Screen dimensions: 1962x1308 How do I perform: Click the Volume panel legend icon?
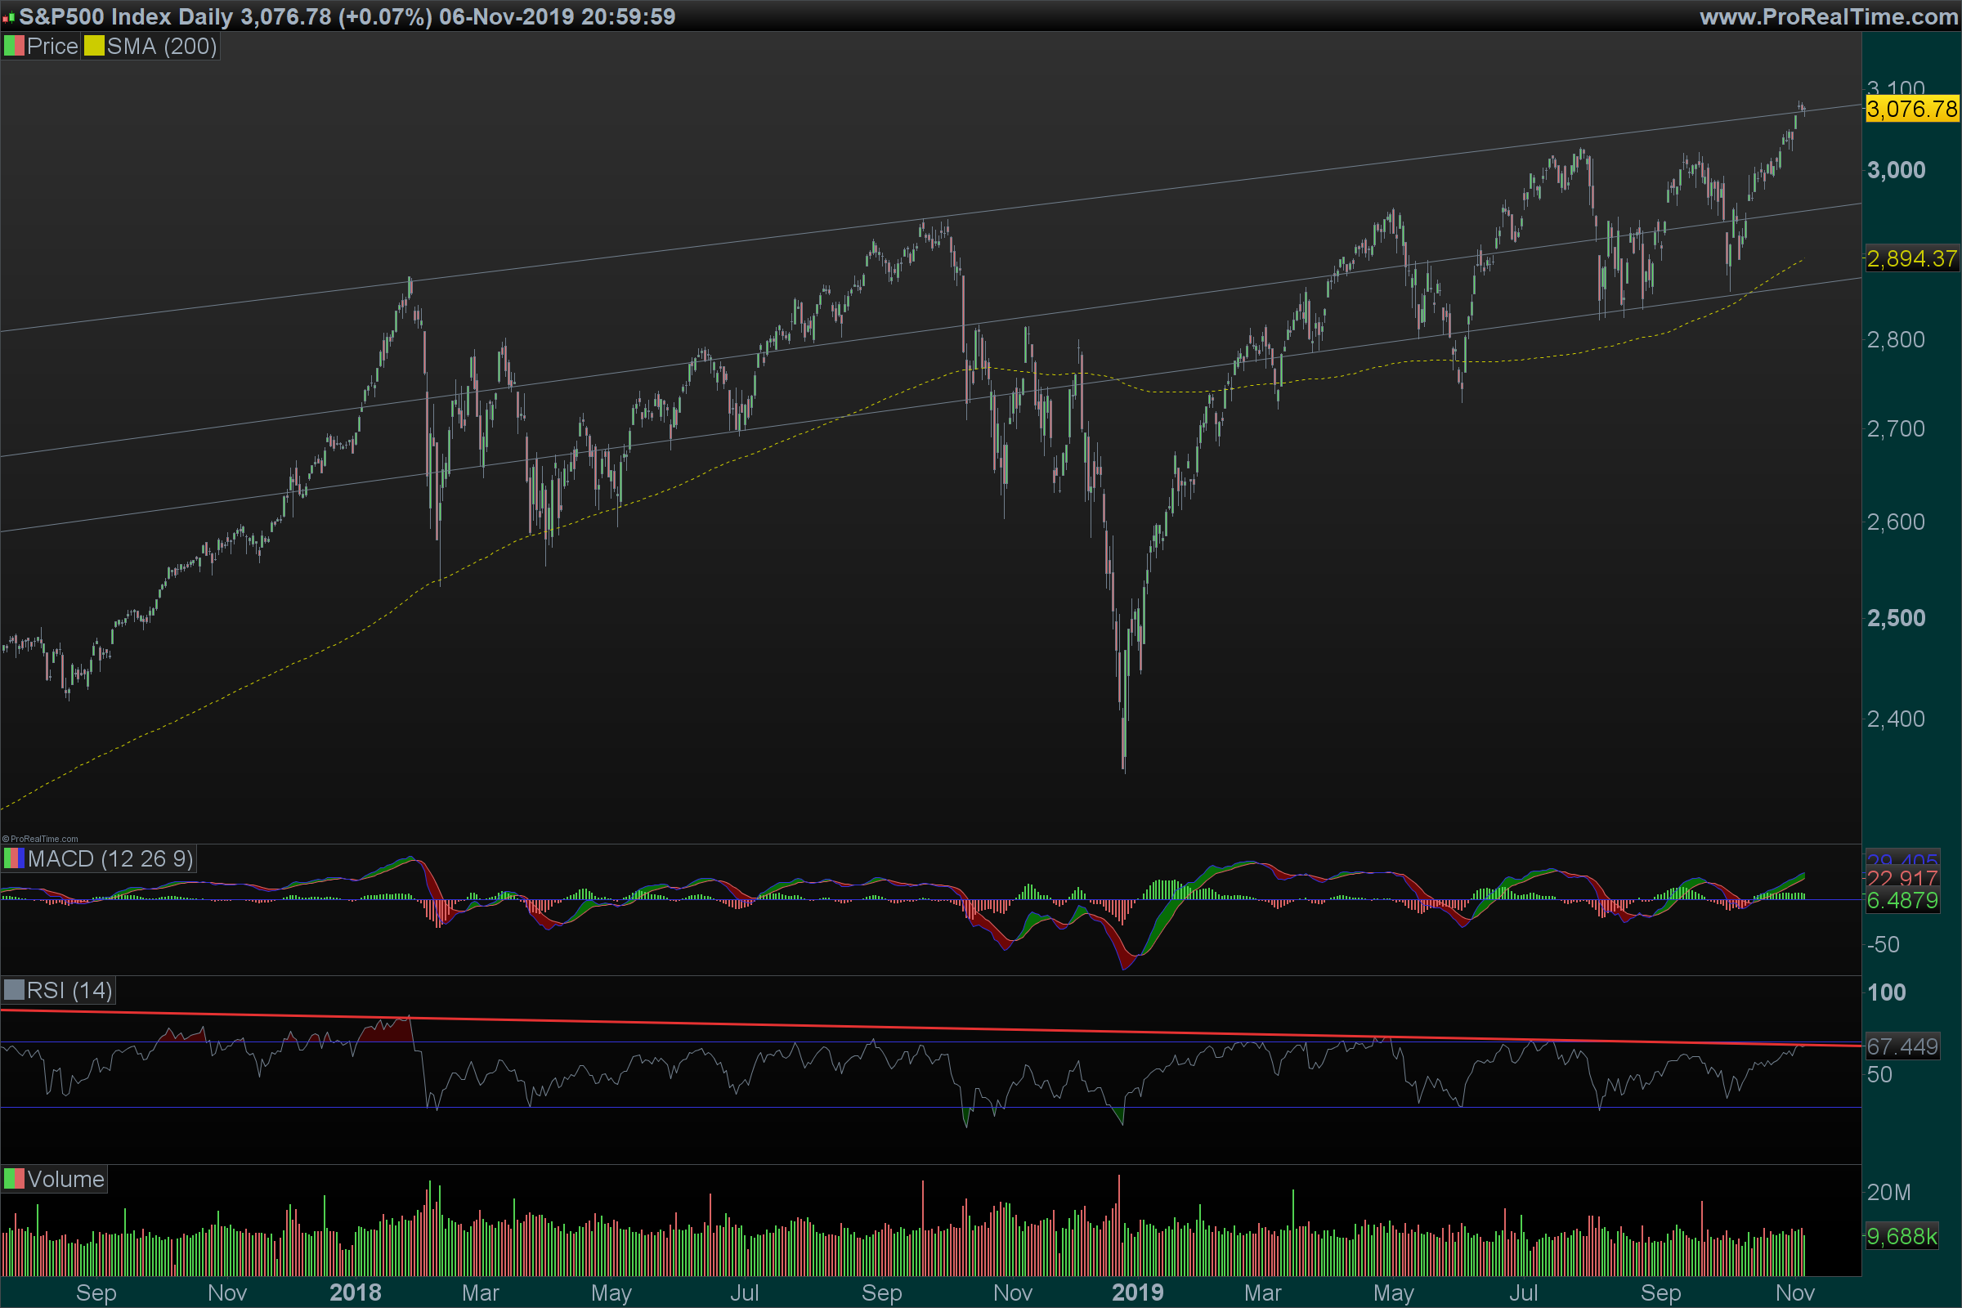14,1179
